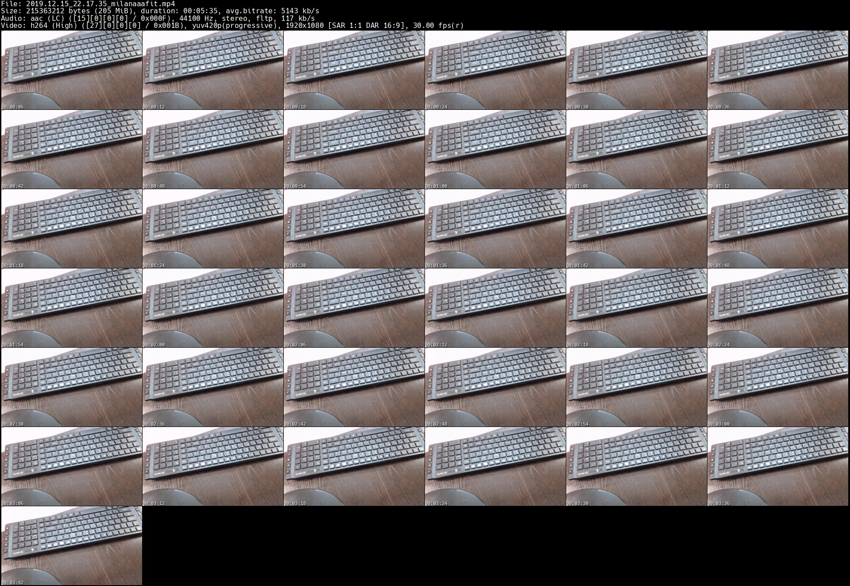This screenshot has height=586, width=850.
Task: Click the preview frame marked 00:02:18
Action: click(637, 308)
